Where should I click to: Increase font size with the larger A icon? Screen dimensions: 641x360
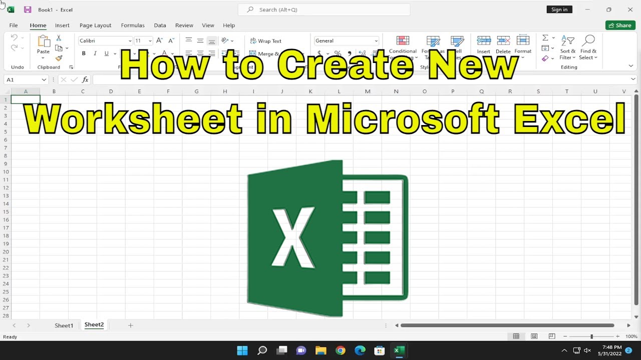[x=159, y=40]
